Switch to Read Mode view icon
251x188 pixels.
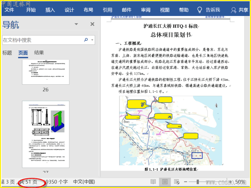pyautogui.click(x=153, y=182)
